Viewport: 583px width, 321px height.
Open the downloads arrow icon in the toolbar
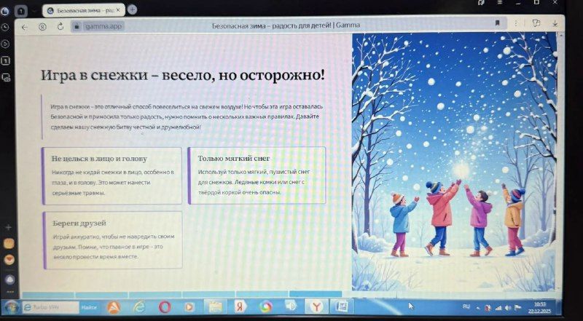tap(555, 23)
